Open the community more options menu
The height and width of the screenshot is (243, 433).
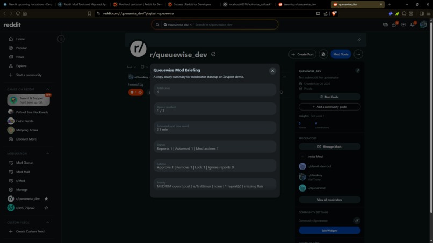click(358, 54)
